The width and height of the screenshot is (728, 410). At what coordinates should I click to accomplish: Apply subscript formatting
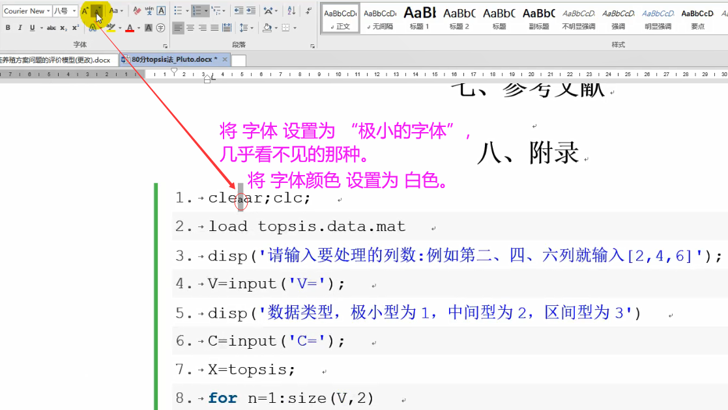click(64, 28)
